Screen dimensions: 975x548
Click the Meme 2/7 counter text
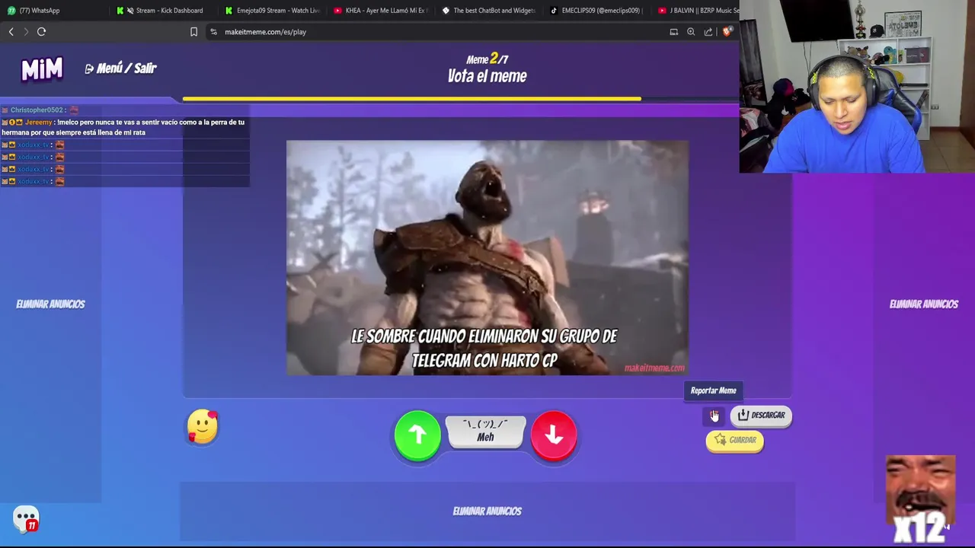tap(487, 59)
